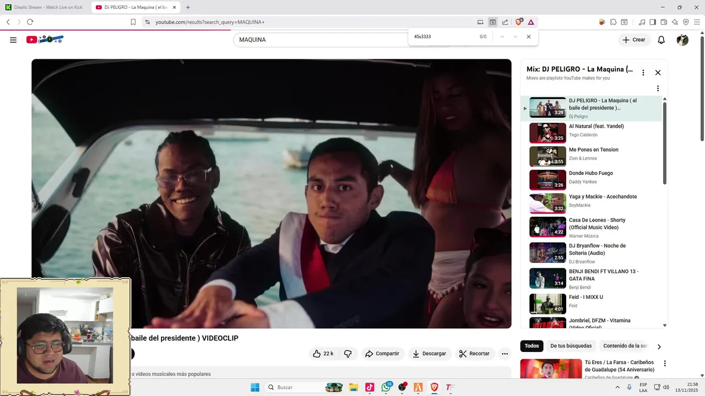The image size is (705, 396).
Task: Open Mix playlist options menu beside title
Action: pos(643,73)
